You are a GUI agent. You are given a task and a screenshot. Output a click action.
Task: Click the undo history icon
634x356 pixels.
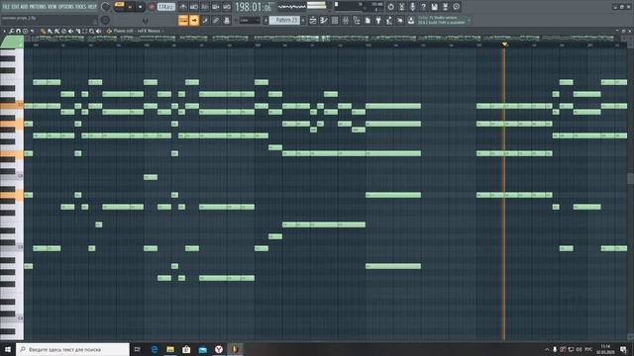coord(390,7)
